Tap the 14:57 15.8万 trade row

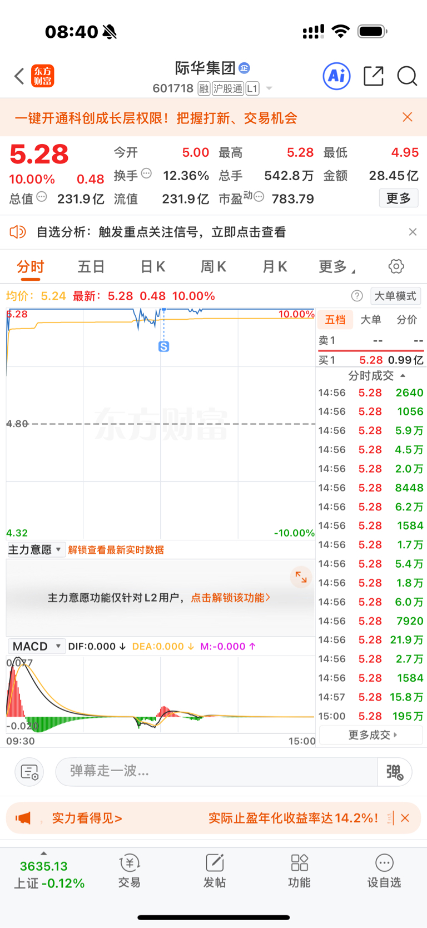(371, 697)
